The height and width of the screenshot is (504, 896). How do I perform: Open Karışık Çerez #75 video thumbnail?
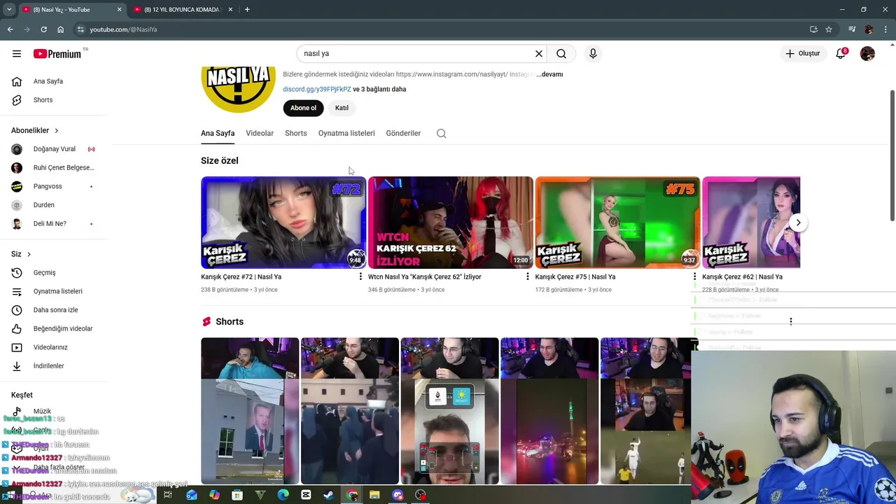click(617, 223)
